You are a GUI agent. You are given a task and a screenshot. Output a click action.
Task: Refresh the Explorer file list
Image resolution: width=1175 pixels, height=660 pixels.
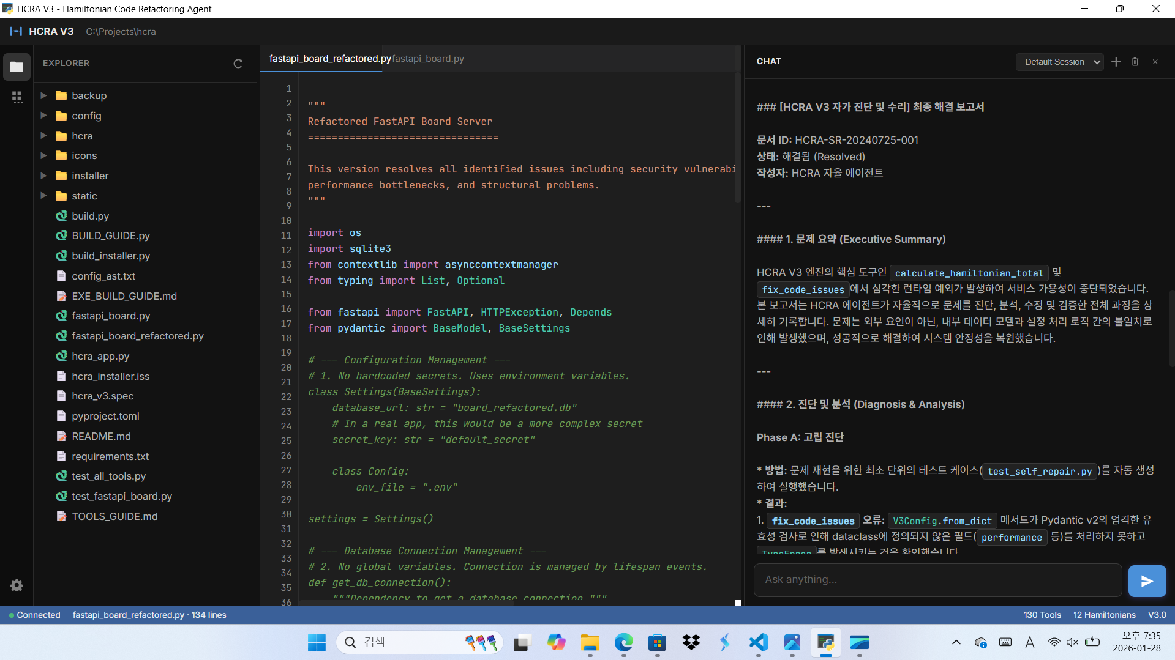pyautogui.click(x=238, y=63)
